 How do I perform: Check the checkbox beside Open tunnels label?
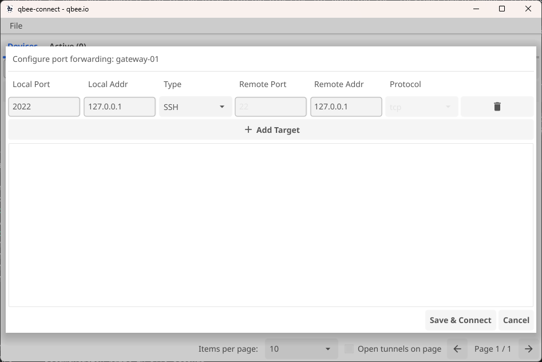tap(349, 348)
